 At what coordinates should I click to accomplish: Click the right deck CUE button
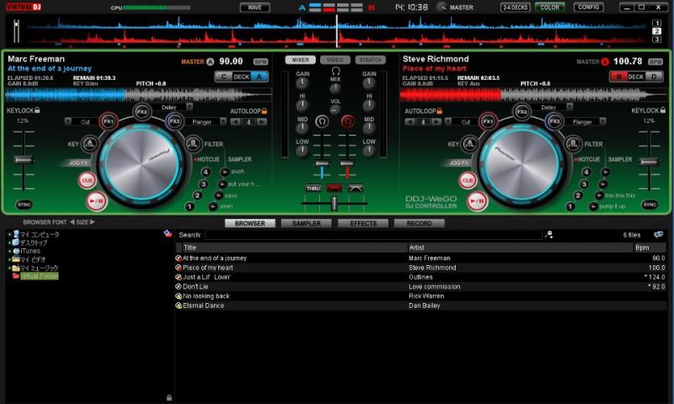pos(468,180)
